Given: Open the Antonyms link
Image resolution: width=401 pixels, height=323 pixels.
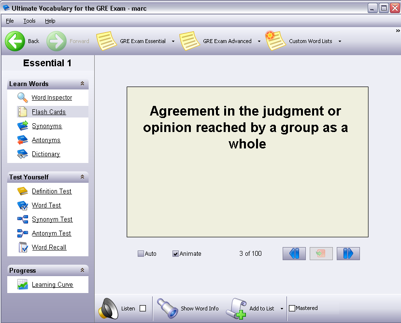Looking at the screenshot, I should (x=46, y=140).
